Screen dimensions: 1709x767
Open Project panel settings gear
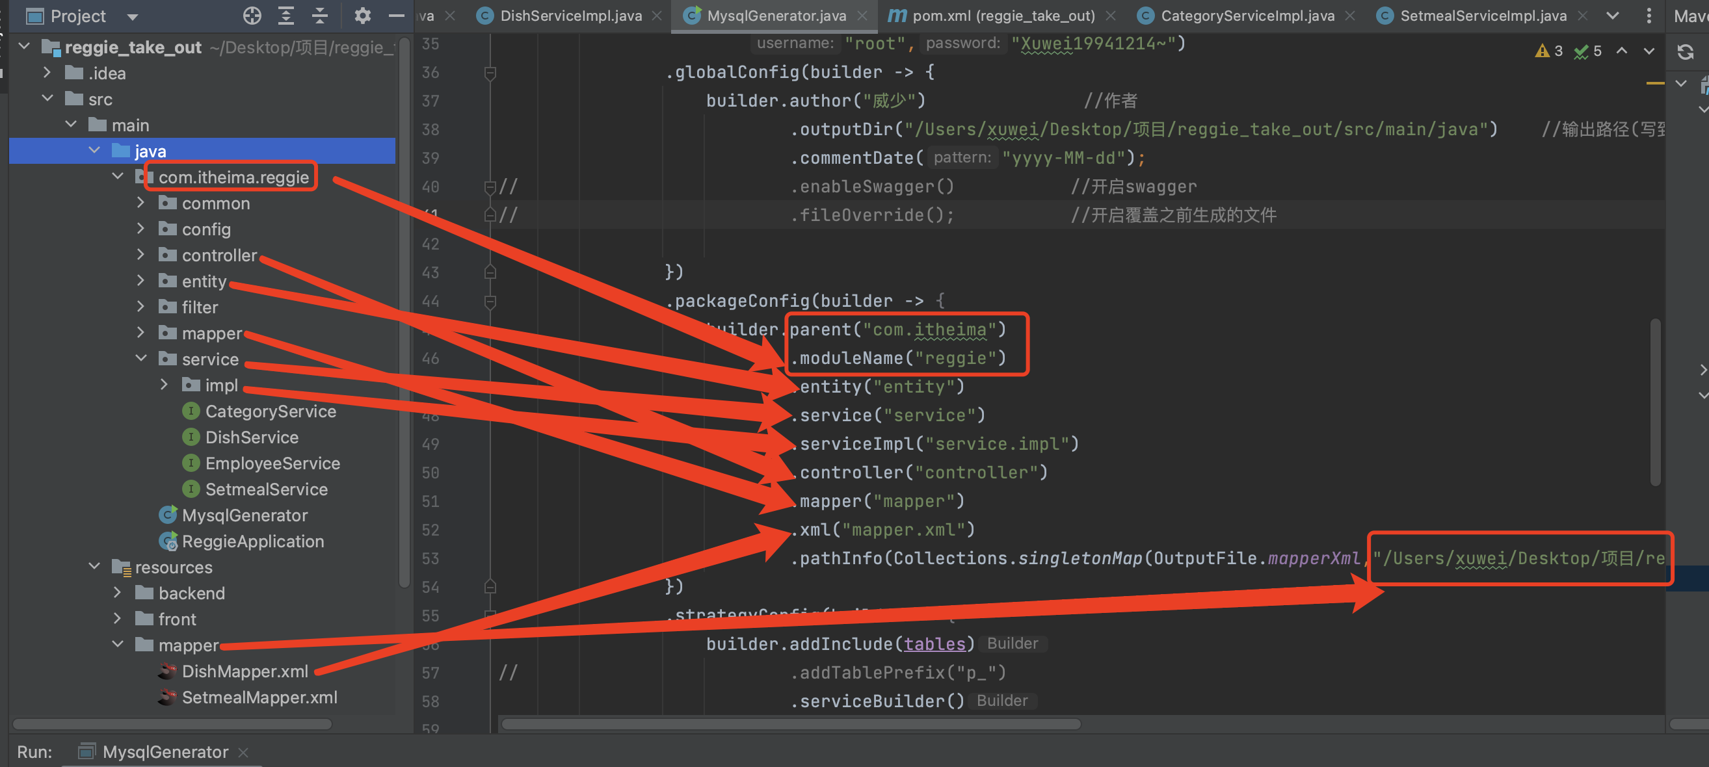362,15
